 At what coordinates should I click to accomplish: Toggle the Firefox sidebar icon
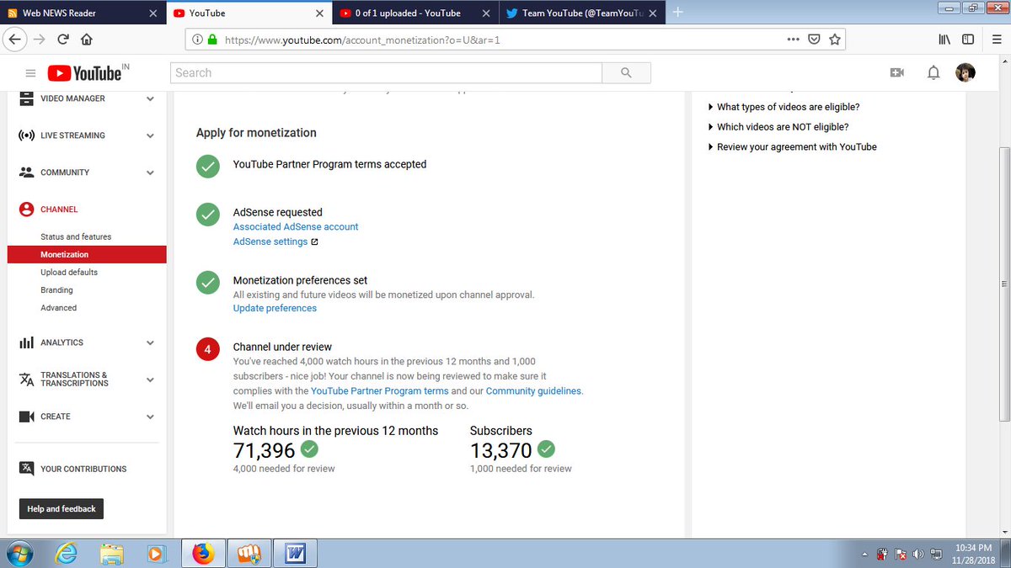[968, 39]
